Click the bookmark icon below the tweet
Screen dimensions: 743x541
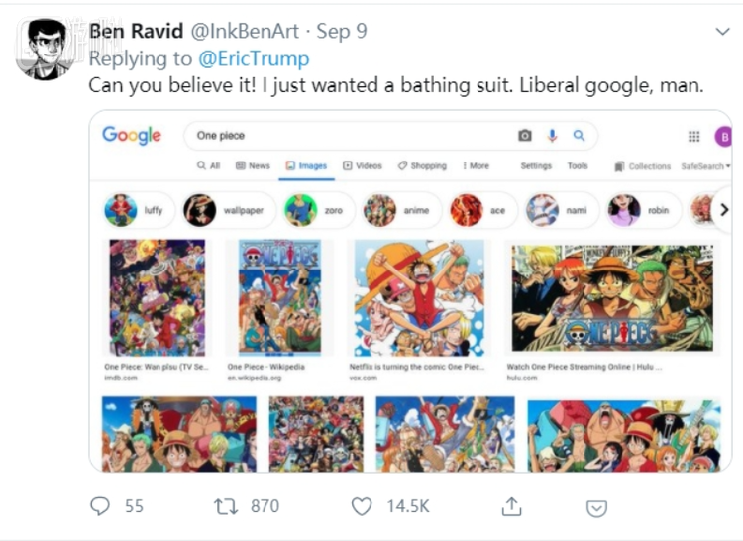596,507
